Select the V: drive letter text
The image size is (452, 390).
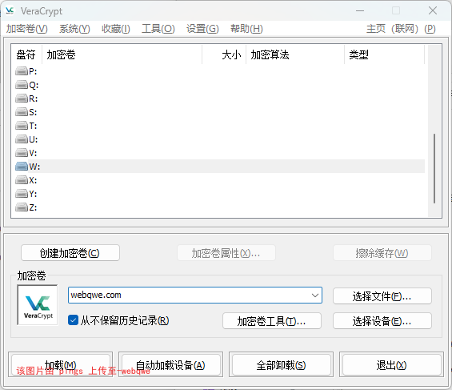tap(33, 153)
